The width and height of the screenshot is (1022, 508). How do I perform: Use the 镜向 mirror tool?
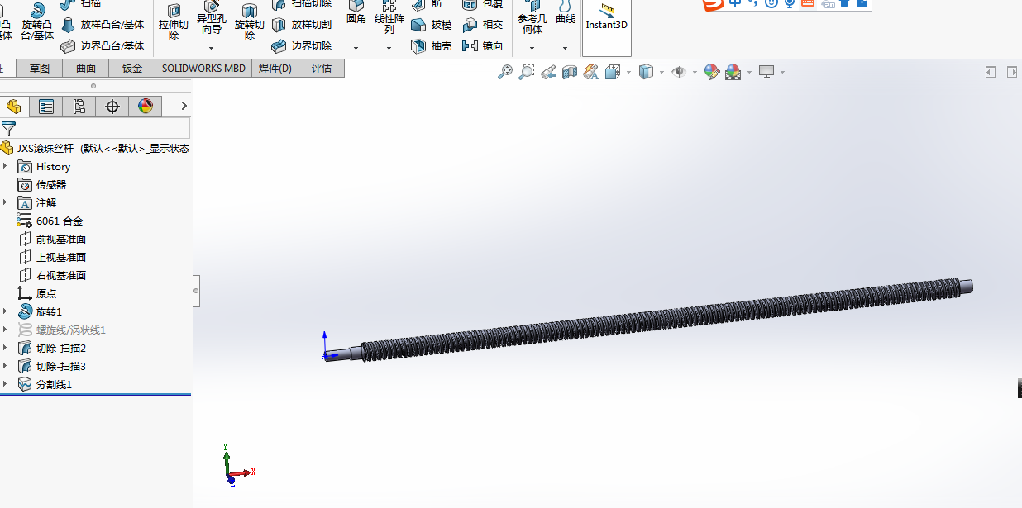pyautogui.click(x=483, y=45)
